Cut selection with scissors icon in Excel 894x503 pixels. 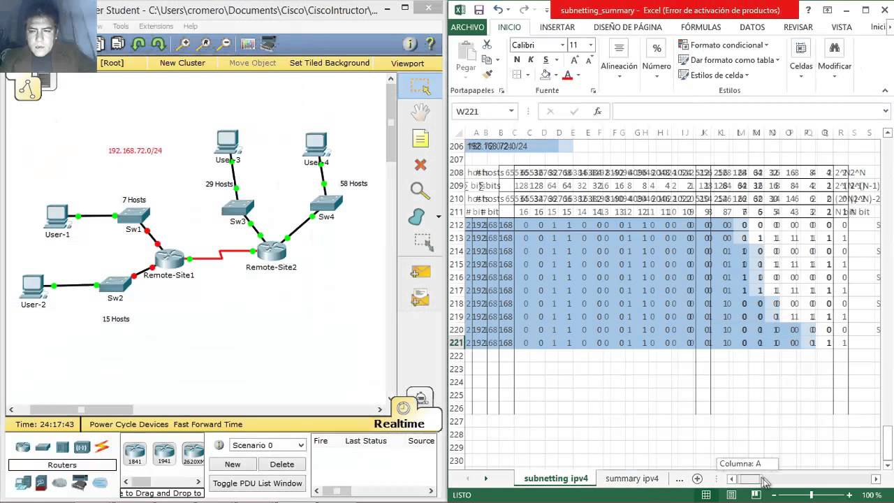[x=487, y=45]
